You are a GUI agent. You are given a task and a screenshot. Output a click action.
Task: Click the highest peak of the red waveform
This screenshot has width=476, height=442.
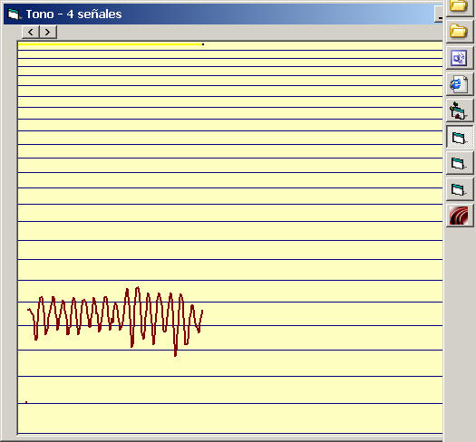pyautogui.click(x=138, y=288)
